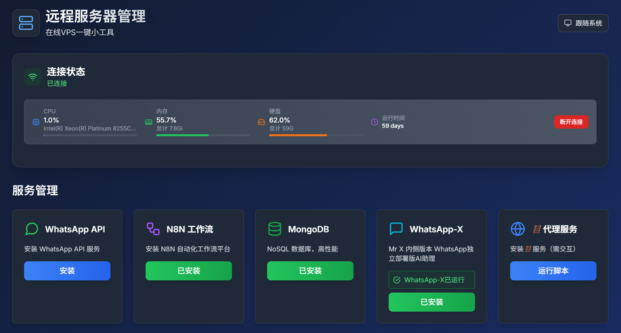
Task: Click the WhatsApp-X已运行 status badge
Action: [432, 280]
